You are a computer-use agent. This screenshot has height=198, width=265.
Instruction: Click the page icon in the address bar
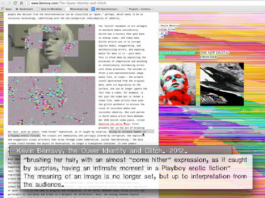point(28,3)
